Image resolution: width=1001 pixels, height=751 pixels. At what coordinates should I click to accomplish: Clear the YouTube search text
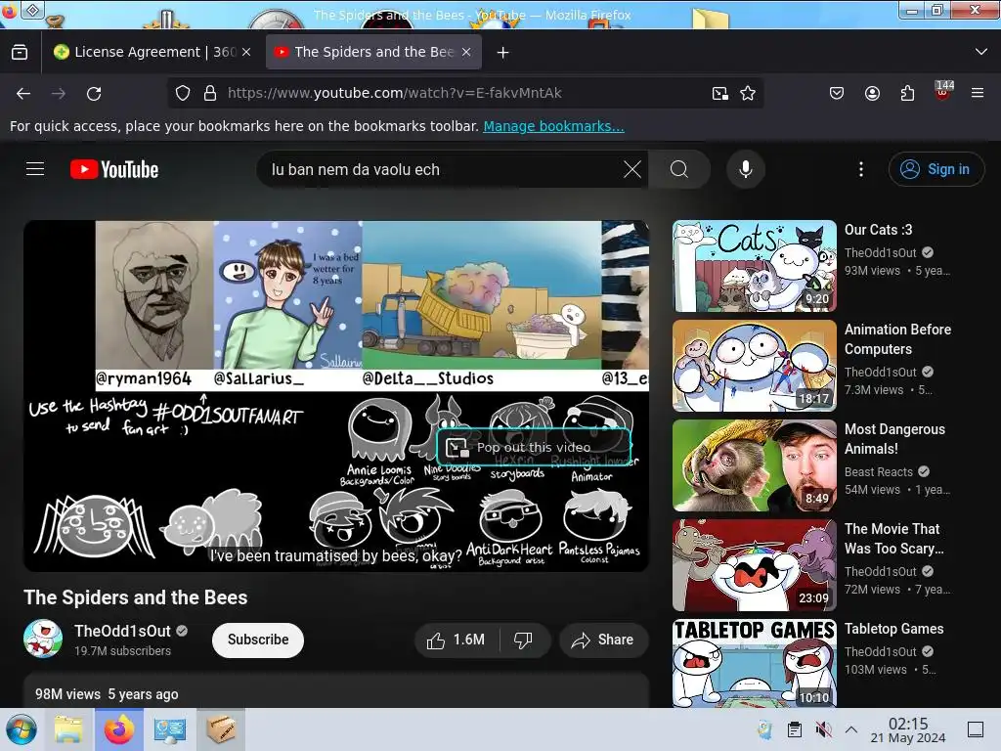[632, 169]
